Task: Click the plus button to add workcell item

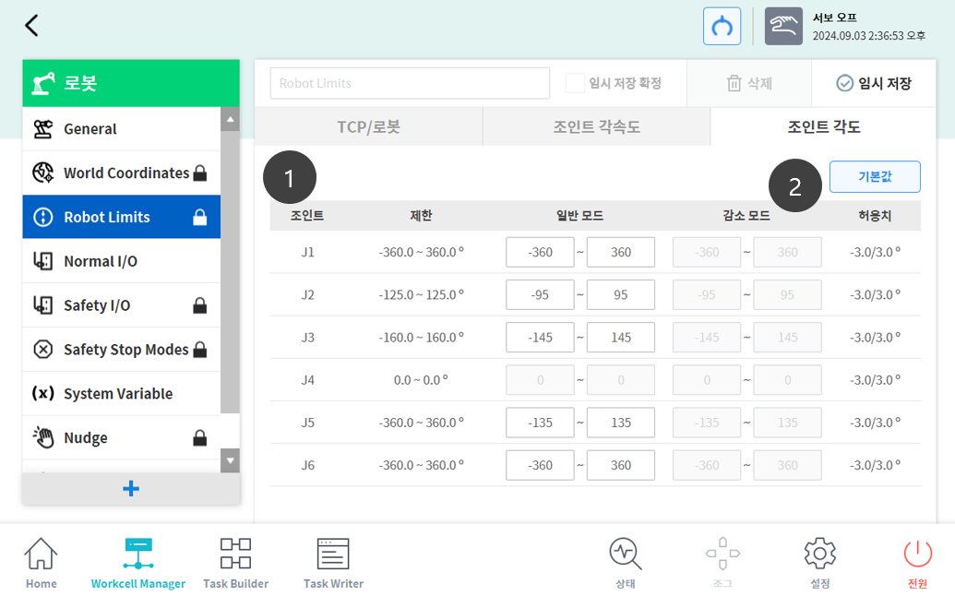Action: point(131,489)
